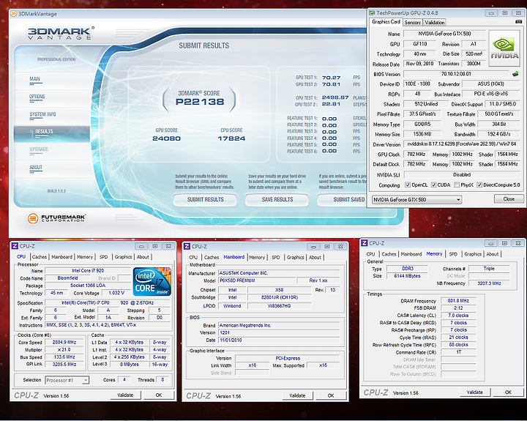Click the BIOS version save chip icon in GPU-Z

pos(515,74)
